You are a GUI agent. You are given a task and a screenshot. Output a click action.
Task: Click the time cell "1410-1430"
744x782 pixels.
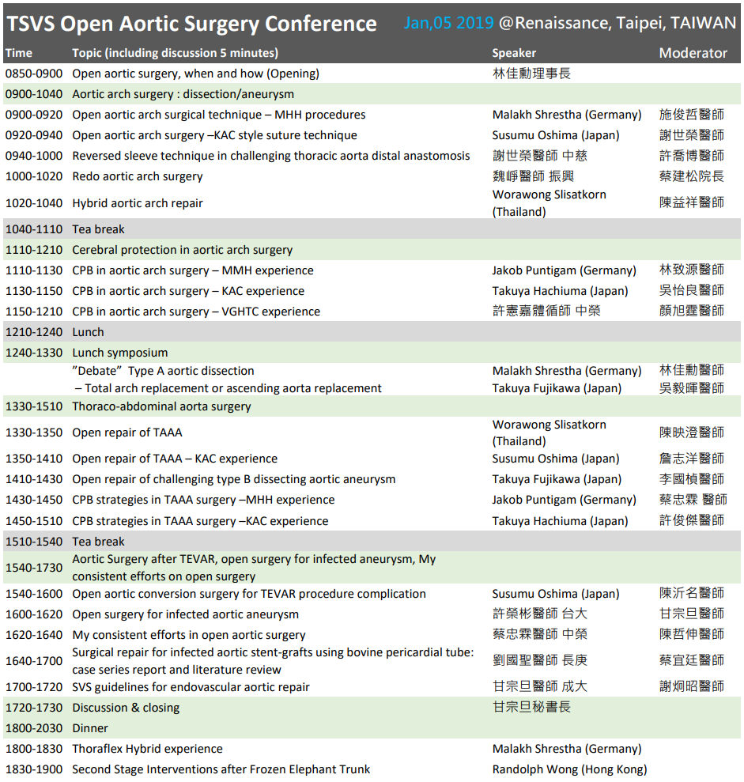(34, 479)
